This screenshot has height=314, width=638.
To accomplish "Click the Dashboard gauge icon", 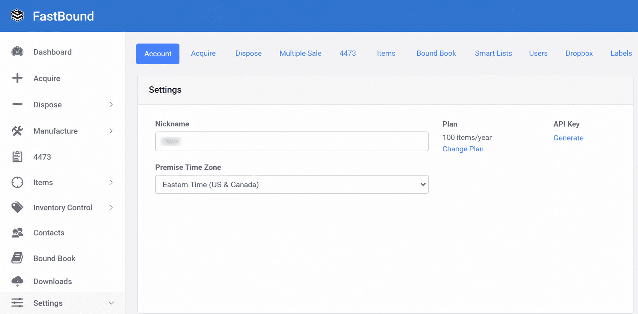I will click(x=17, y=52).
